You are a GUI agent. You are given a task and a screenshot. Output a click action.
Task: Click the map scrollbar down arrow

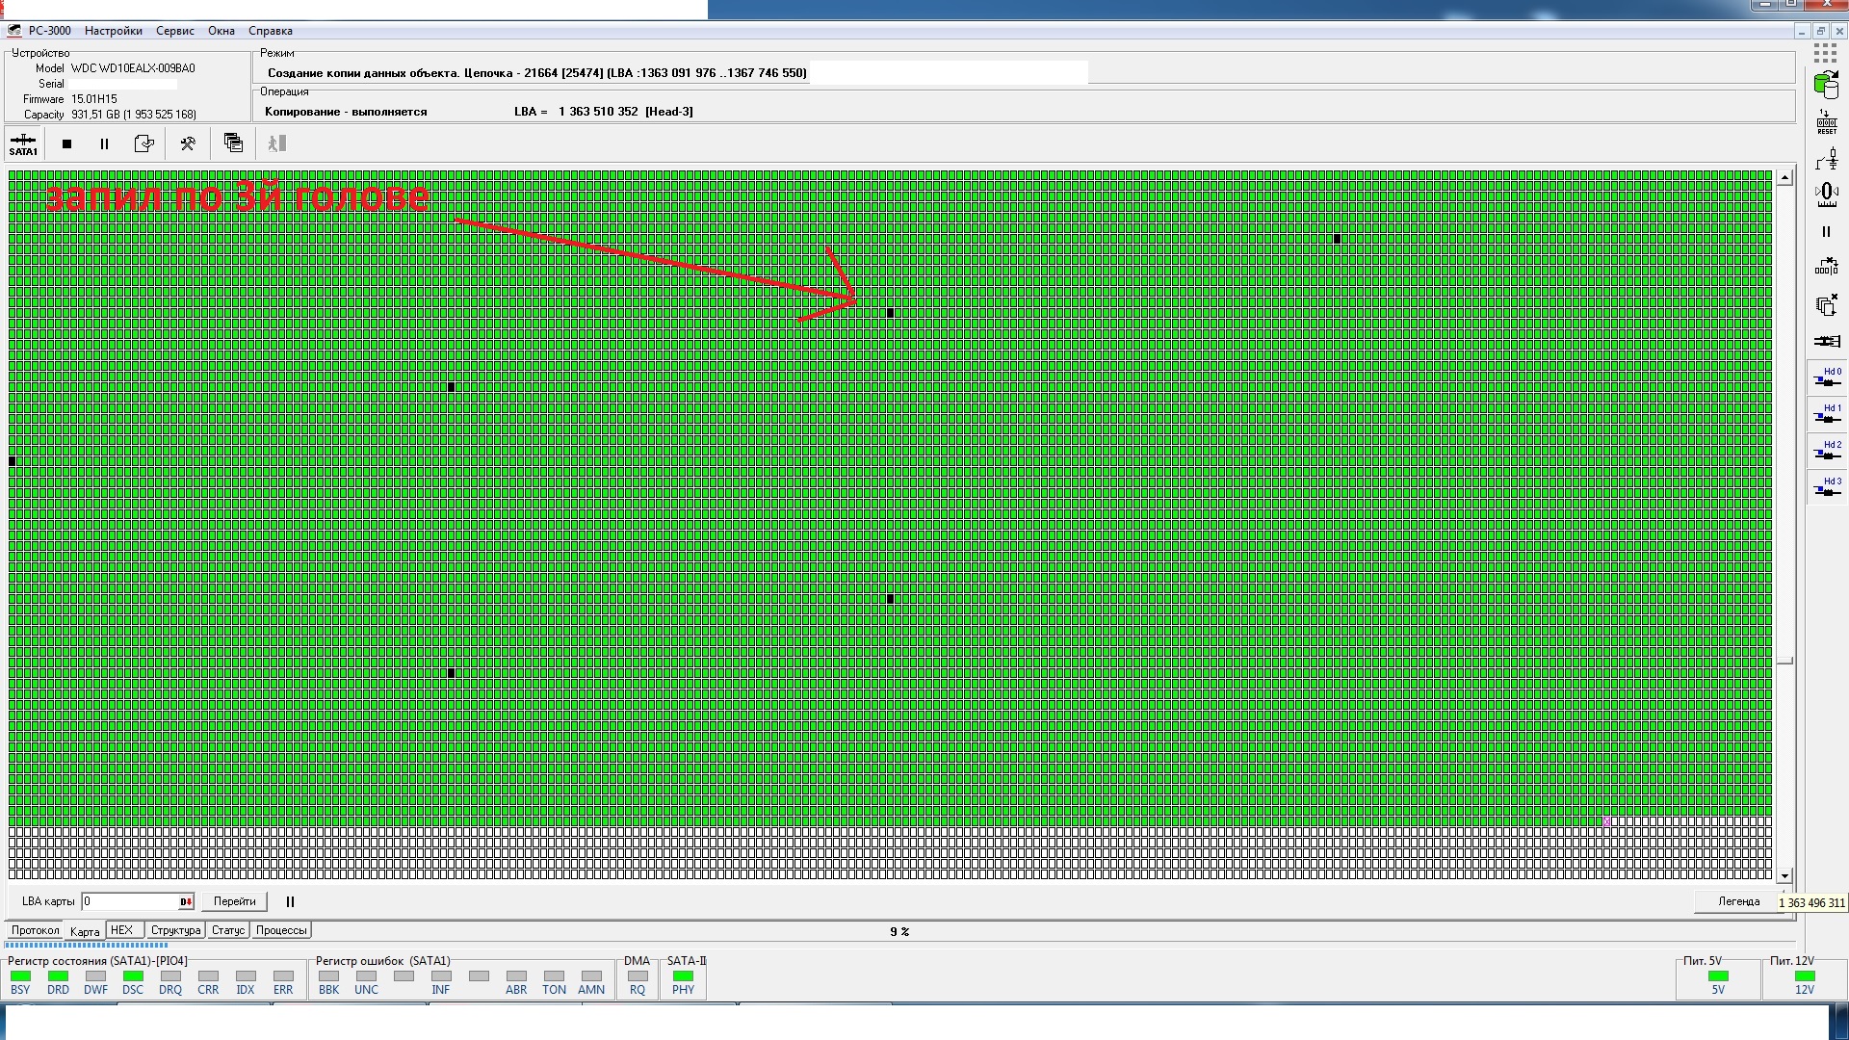1784,875
